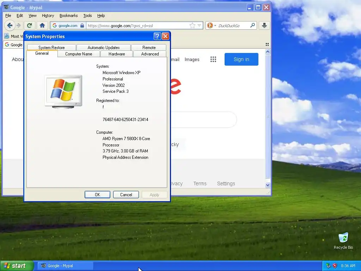Click the vertical scrollbar thumb in Mypal

click(268, 116)
